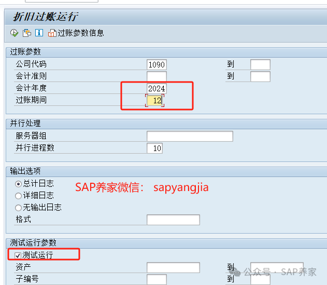Click the 格式 layout input field

point(173,220)
